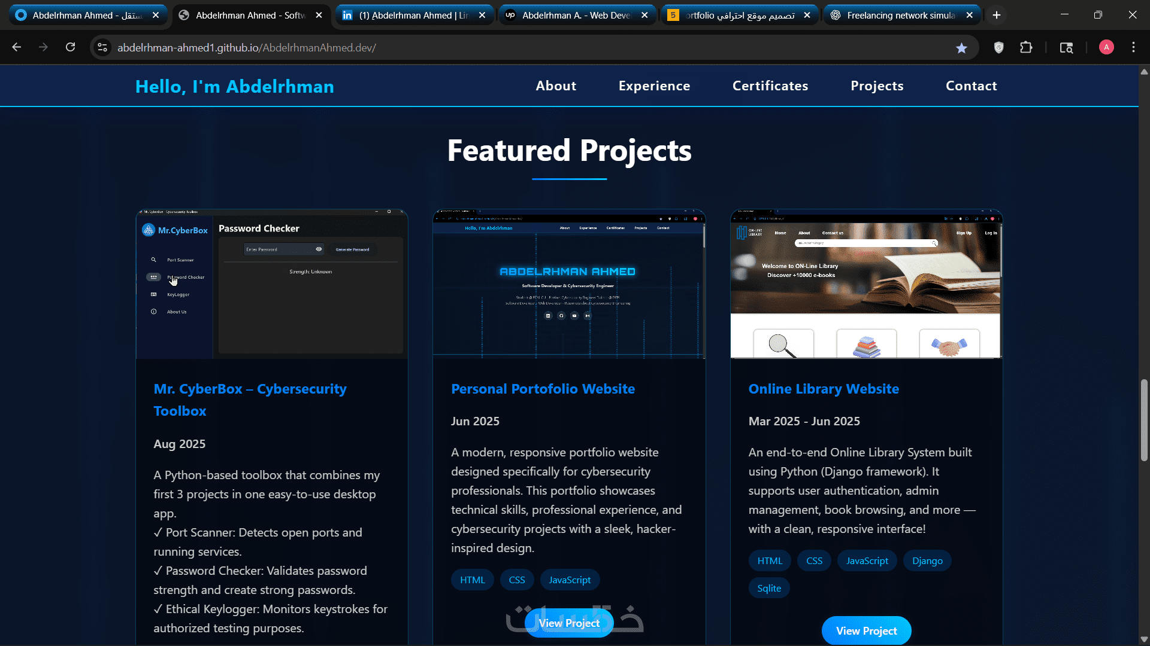Close the Upwork Web Developer tab
This screenshot has width=1150, height=646.
pyautogui.click(x=644, y=15)
